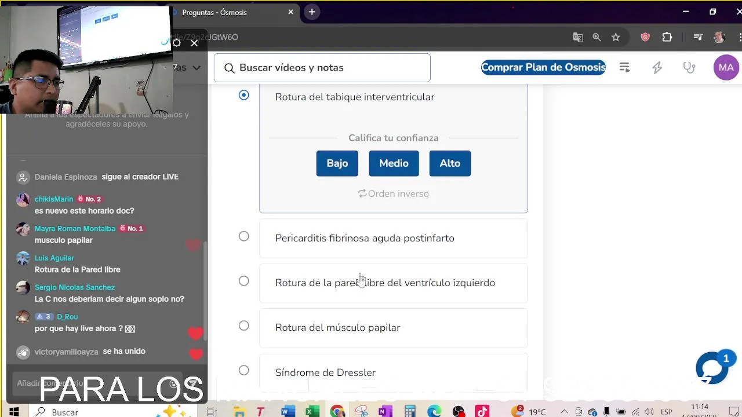742x417 pixels.
Task: Click the lightning bolt icon in Osmosis header
Action: point(657,68)
